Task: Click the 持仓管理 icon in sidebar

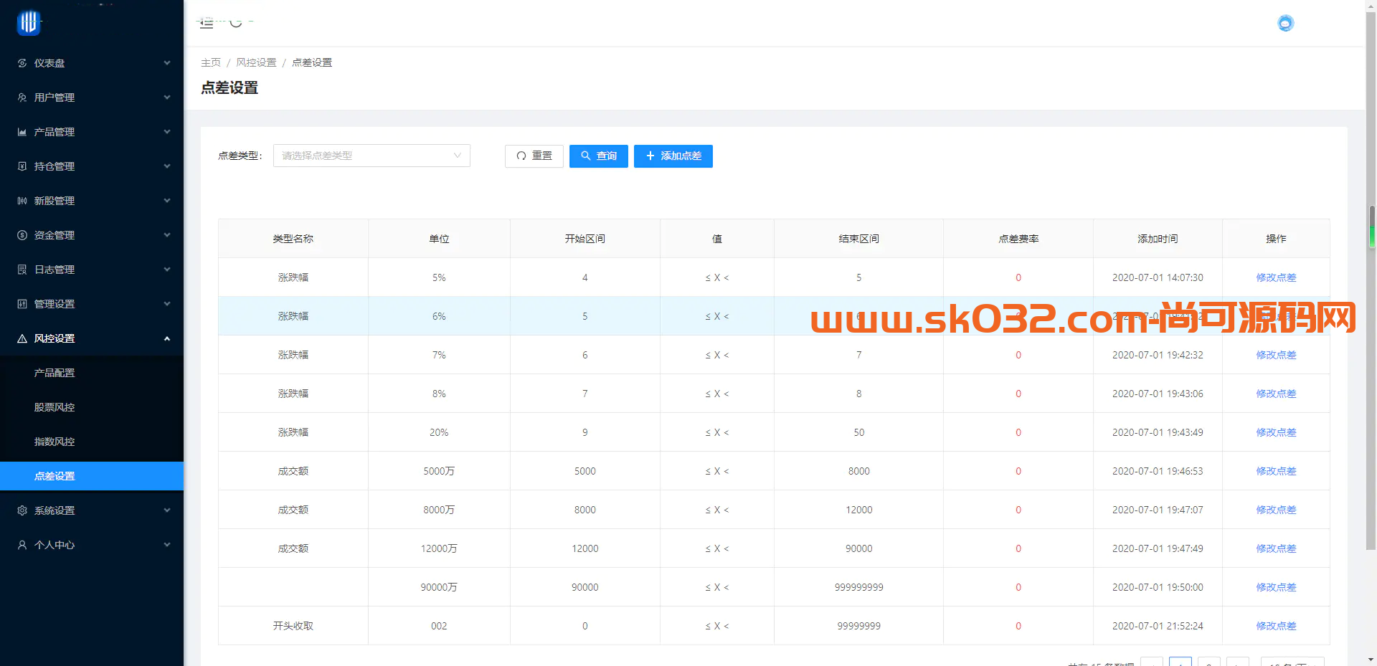Action: [x=22, y=166]
